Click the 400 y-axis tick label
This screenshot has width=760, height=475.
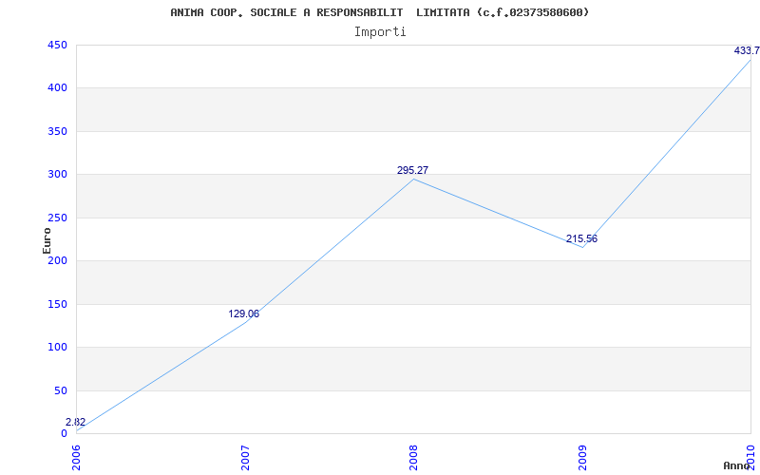tap(57, 88)
